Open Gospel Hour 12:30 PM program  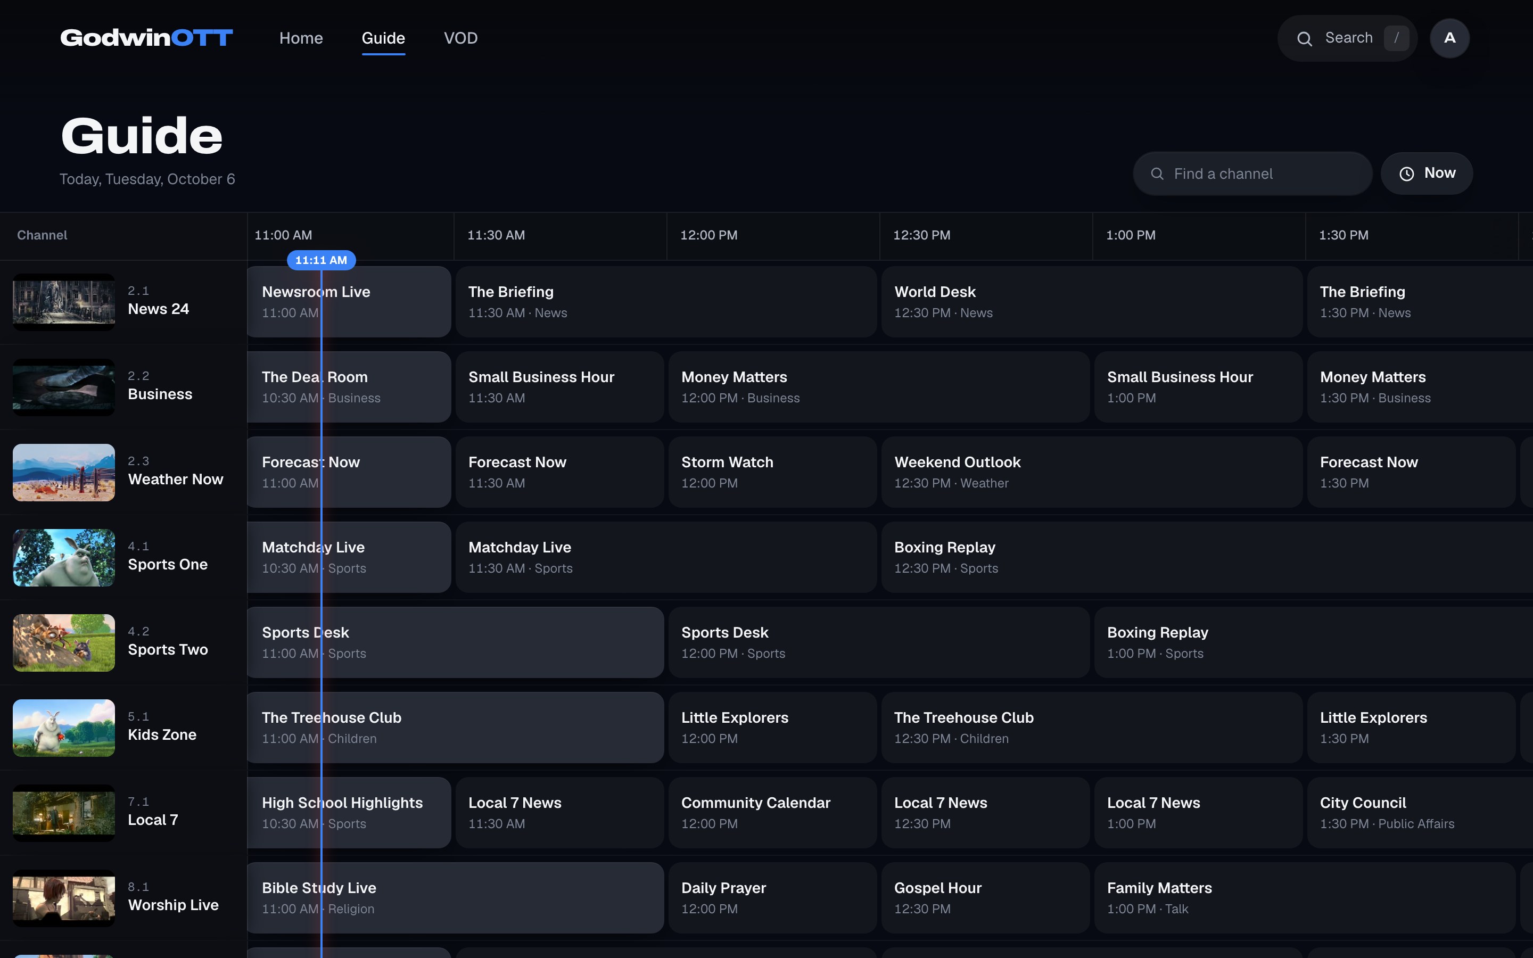click(985, 898)
